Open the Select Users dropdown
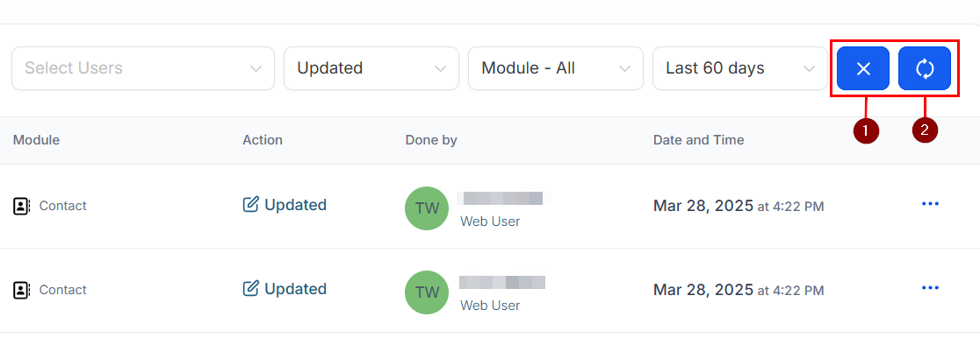Screen dimensions: 980x338 143,68
